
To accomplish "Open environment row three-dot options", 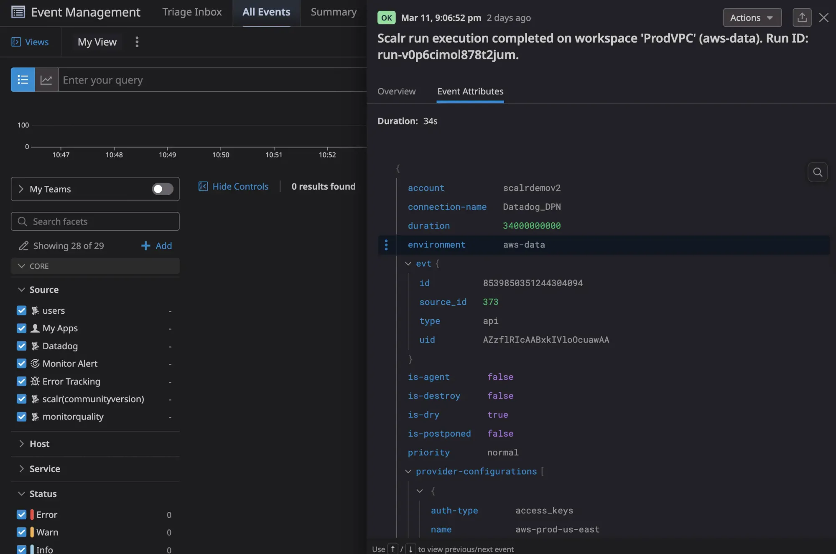I will coord(386,245).
